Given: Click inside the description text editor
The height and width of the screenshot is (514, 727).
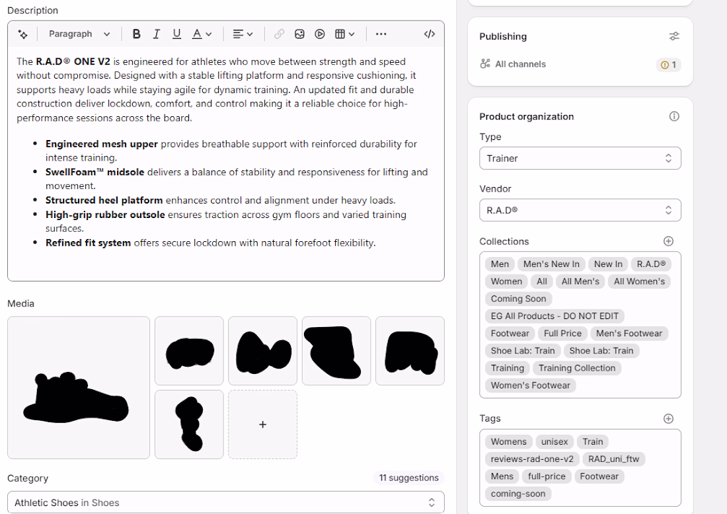Looking at the screenshot, I should pyautogui.click(x=226, y=164).
